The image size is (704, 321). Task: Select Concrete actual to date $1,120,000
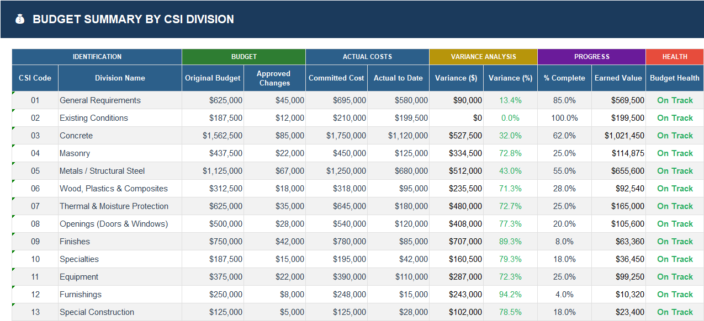[398, 136]
